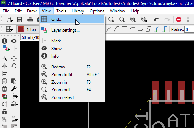194x128 pixels.
Task: Select the S-curve freehand wire bend style
Action: (148, 29)
